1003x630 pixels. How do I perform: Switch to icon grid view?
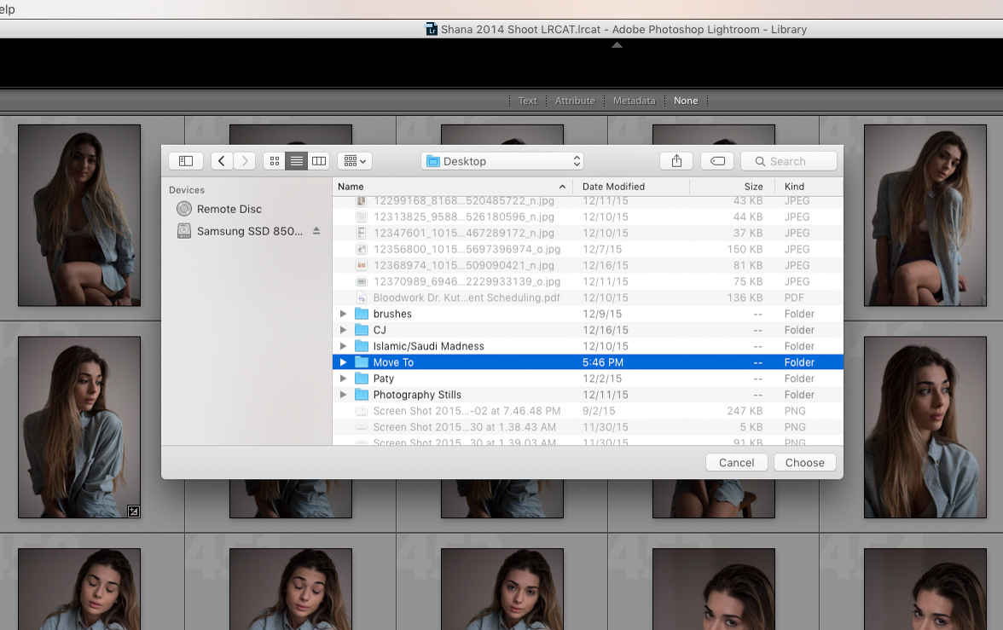pos(275,160)
